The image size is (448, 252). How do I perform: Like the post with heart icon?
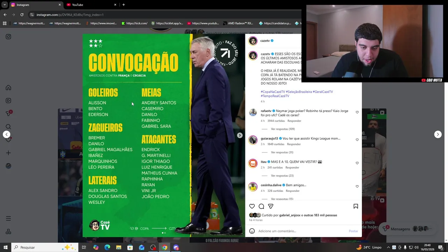(x=252, y=206)
